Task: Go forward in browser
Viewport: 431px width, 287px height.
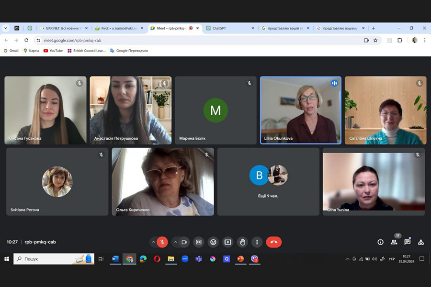Action: [x=16, y=40]
